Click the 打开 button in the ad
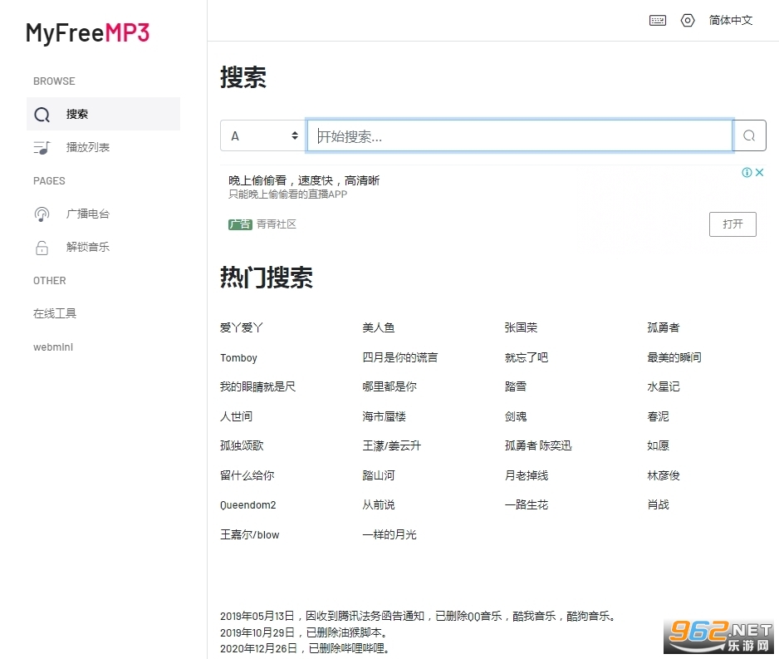Viewport: 779px width, 659px height. [x=732, y=224]
